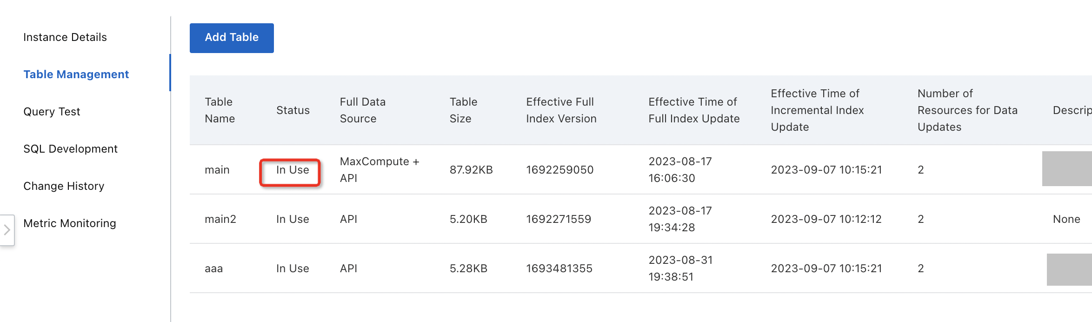Viewport: 1092px width, 322px height.
Task: Click highlighted In Use status of main
Action: pyautogui.click(x=293, y=170)
